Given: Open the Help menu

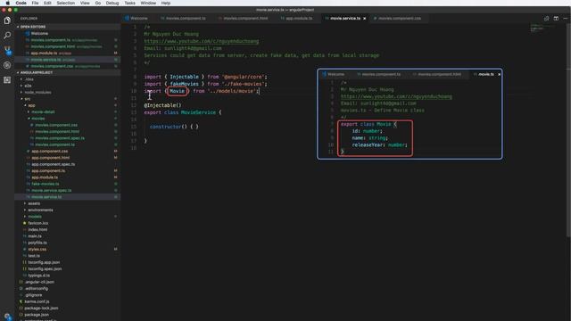Looking at the screenshot, I should pos(166,3).
